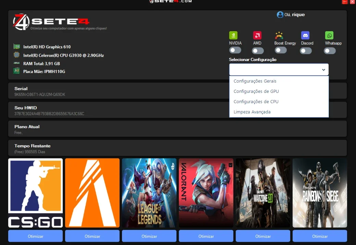Click the 998585 Dias remaining text
Image resolution: width=356 pixels, height=245 pixels.
(29, 152)
